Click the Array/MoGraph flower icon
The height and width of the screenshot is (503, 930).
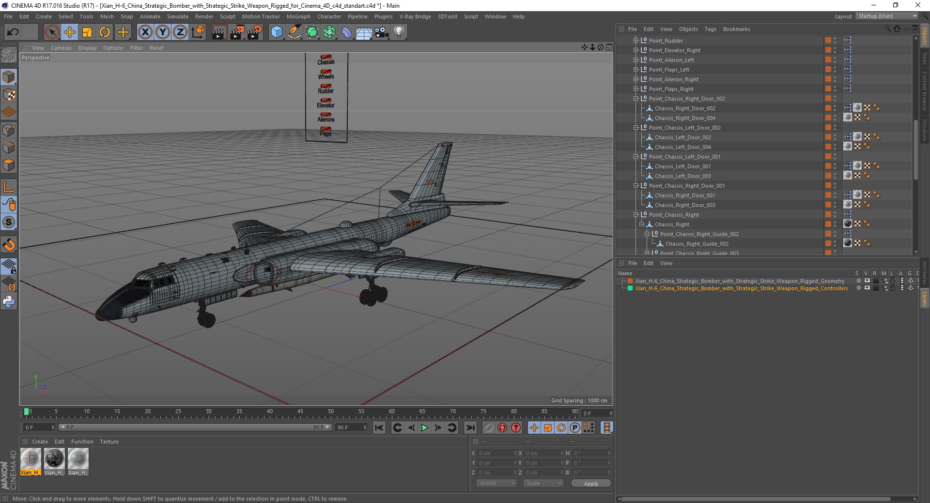click(329, 32)
